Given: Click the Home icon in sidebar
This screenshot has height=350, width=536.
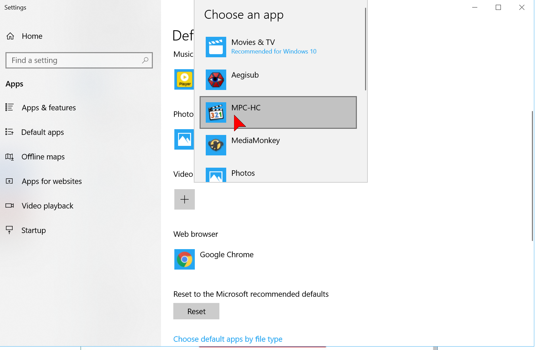Looking at the screenshot, I should pyautogui.click(x=10, y=36).
